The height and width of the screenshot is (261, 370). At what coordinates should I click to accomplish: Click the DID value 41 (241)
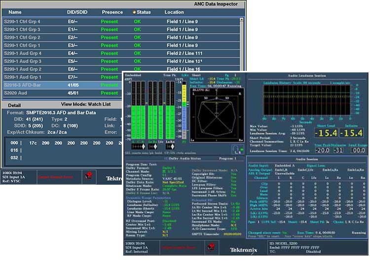pyautogui.click(x=35, y=119)
